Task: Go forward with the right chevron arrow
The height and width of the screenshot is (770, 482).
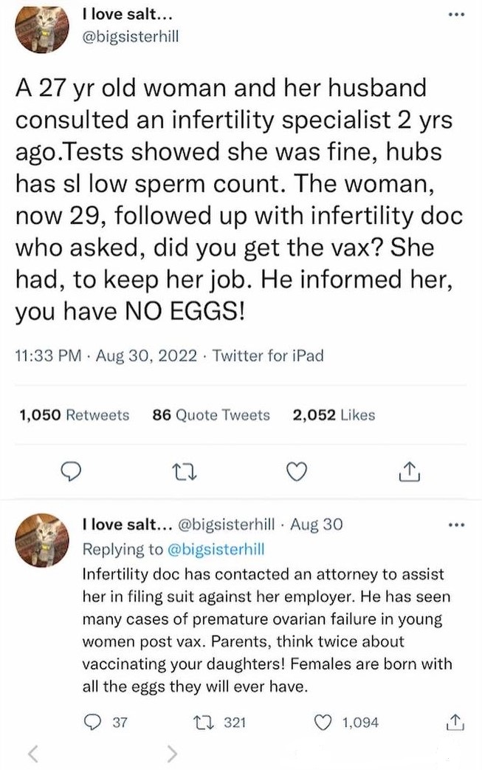Action: (x=171, y=753)
